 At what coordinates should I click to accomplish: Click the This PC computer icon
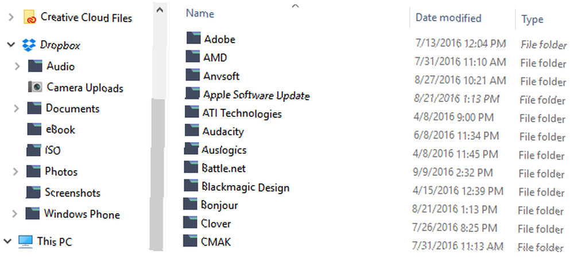(25, 241)
